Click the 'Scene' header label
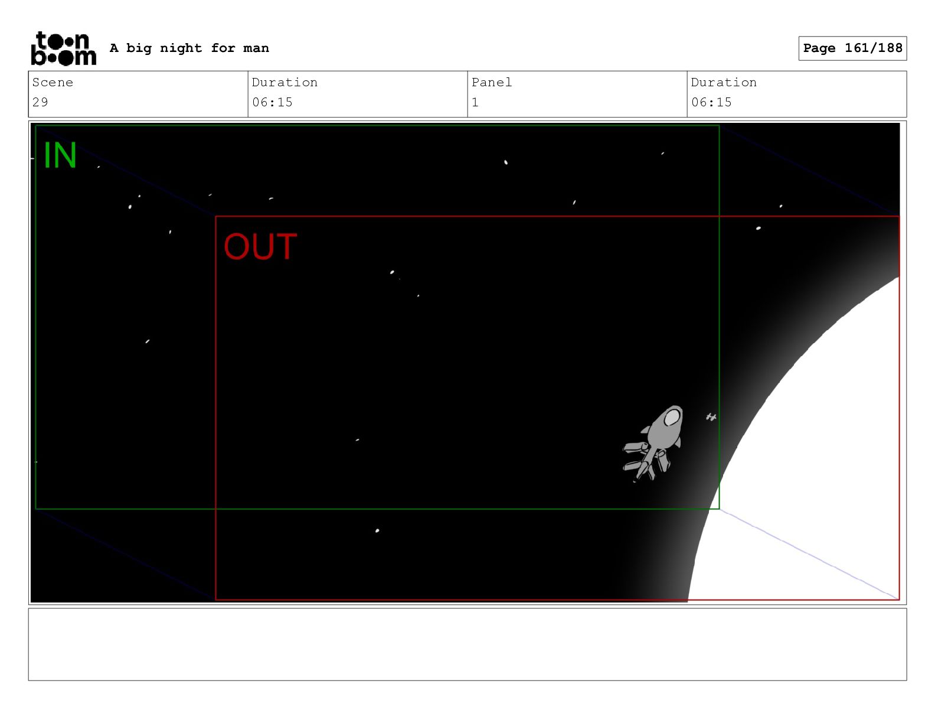The width and height of the screenshot is (935, 723). [53, 82]
